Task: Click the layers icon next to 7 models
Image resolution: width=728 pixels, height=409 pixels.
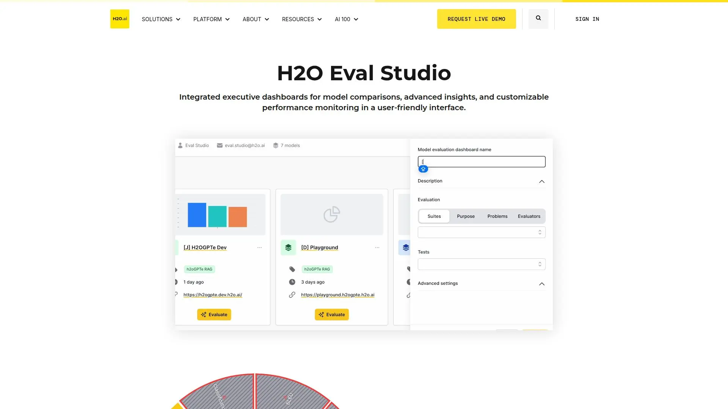Action: pyautogui.click(x=276, y=145)
